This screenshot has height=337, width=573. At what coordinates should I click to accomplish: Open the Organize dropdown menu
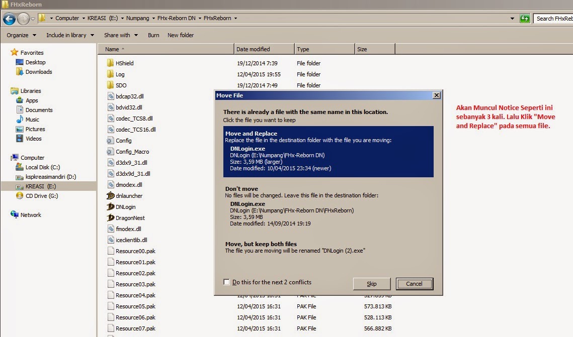click(20, 35)
